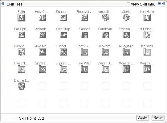
Task: Pick the Sandman skill icon
Action: click(x=105, y=35)
